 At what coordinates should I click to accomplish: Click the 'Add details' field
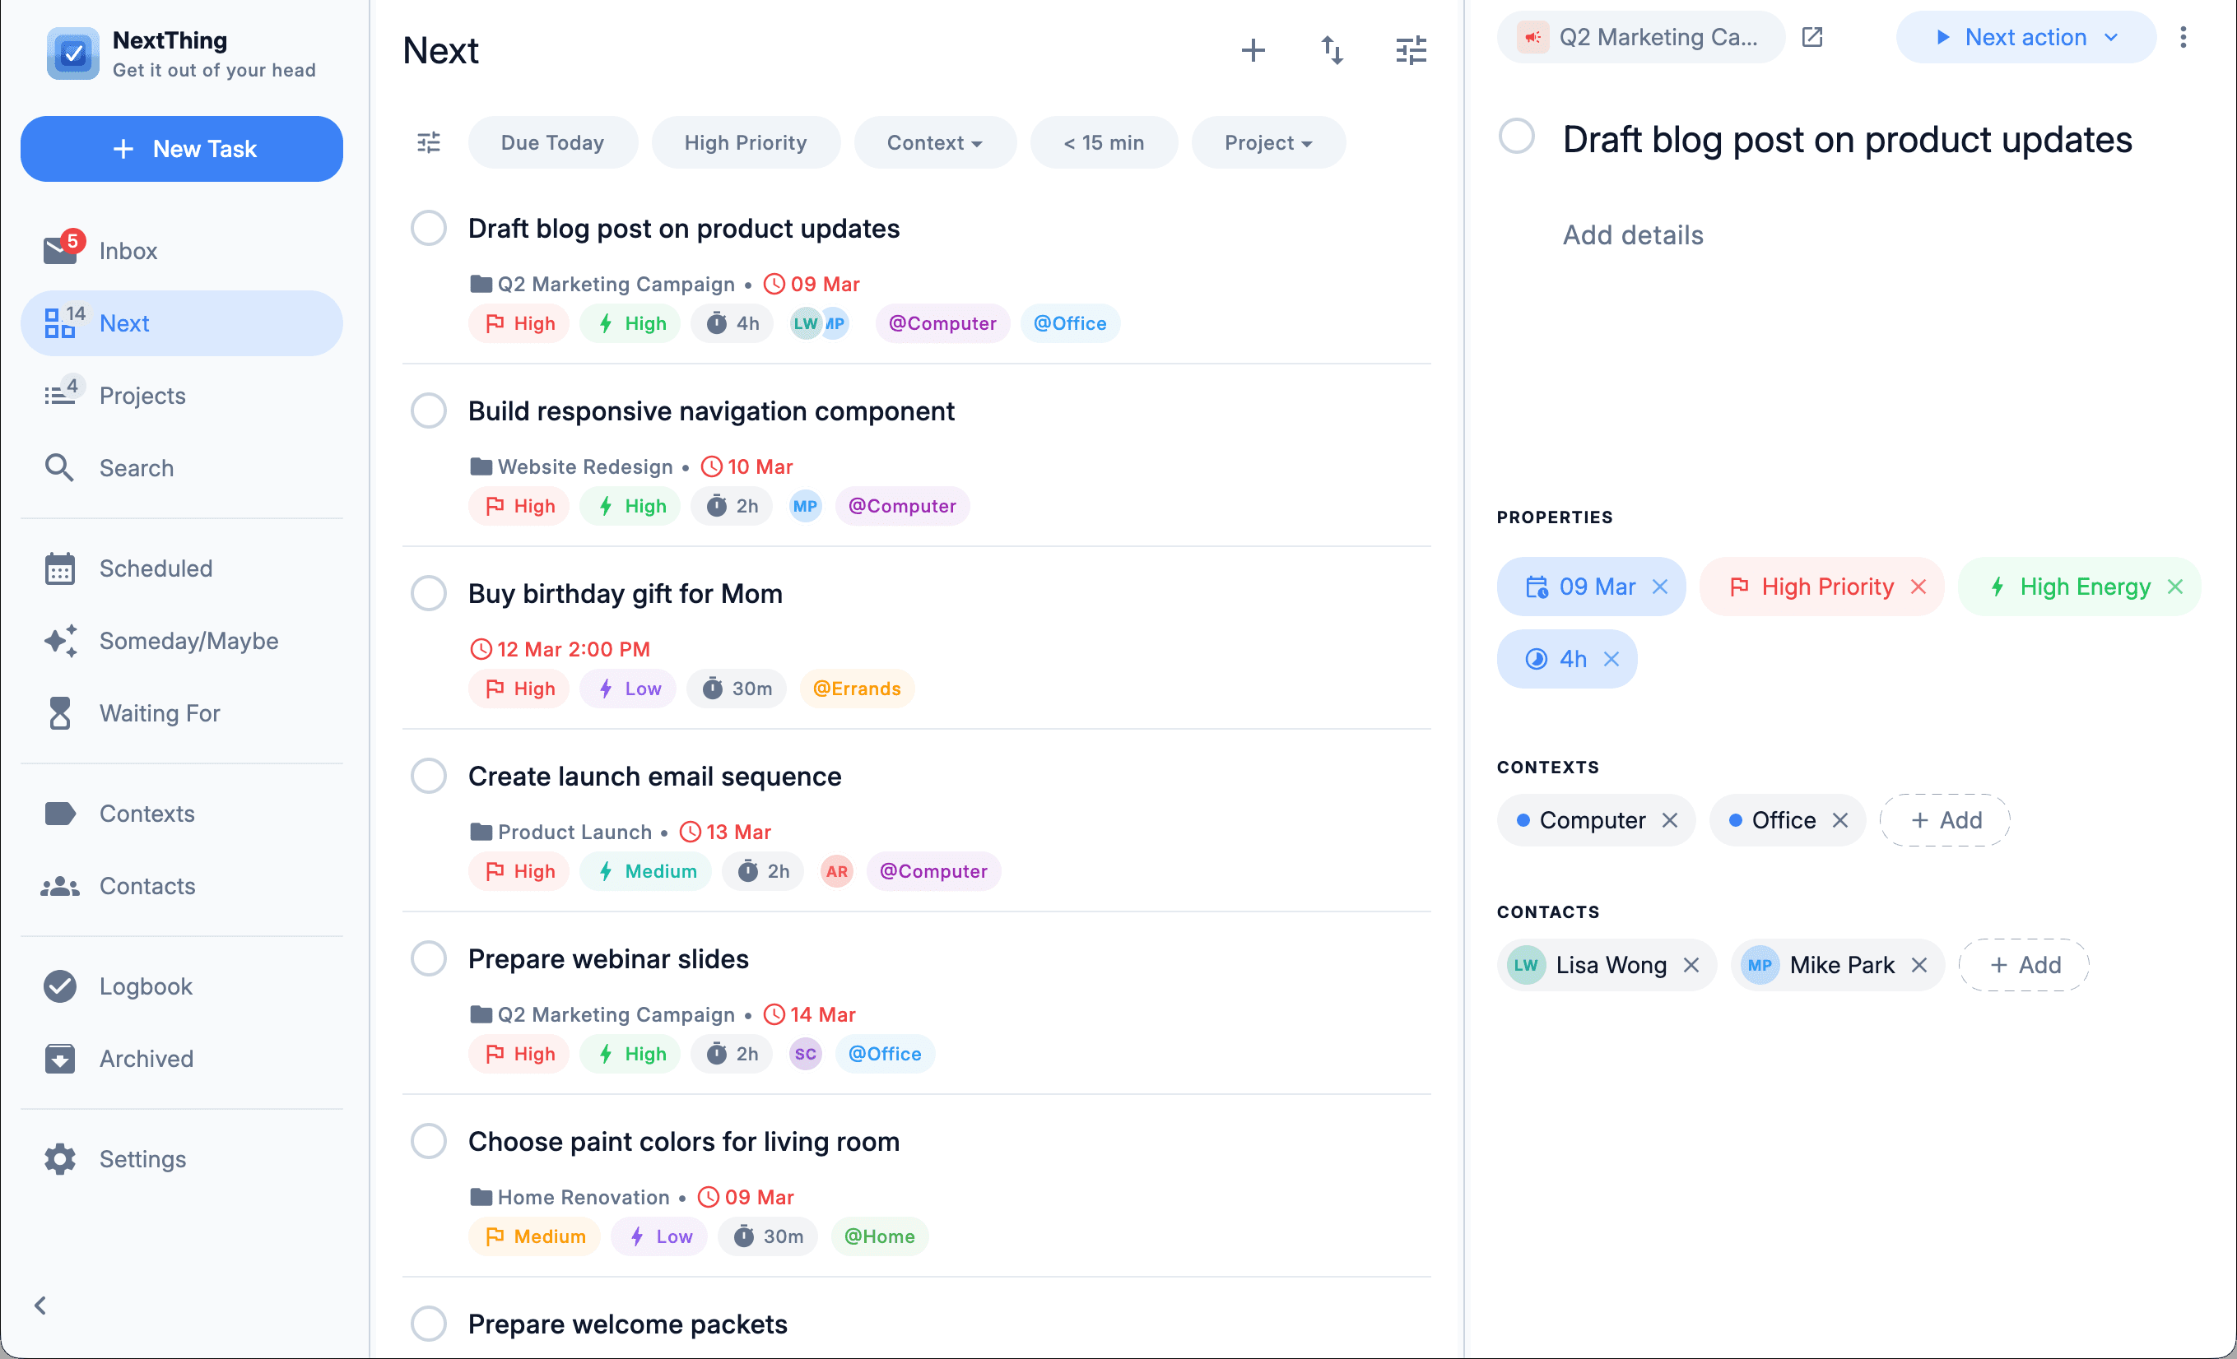click(1632, 235)
